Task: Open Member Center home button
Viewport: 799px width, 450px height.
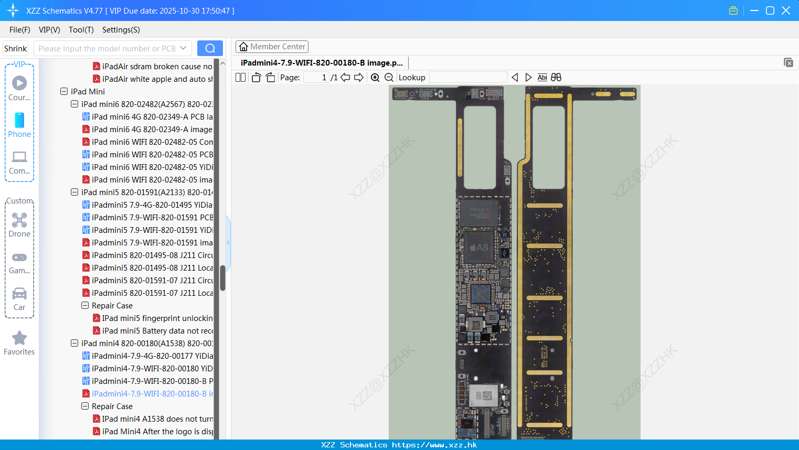Action: coord(272,47)
